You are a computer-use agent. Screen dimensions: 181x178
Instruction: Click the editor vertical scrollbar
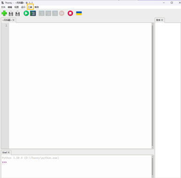[x=152, y=85]
